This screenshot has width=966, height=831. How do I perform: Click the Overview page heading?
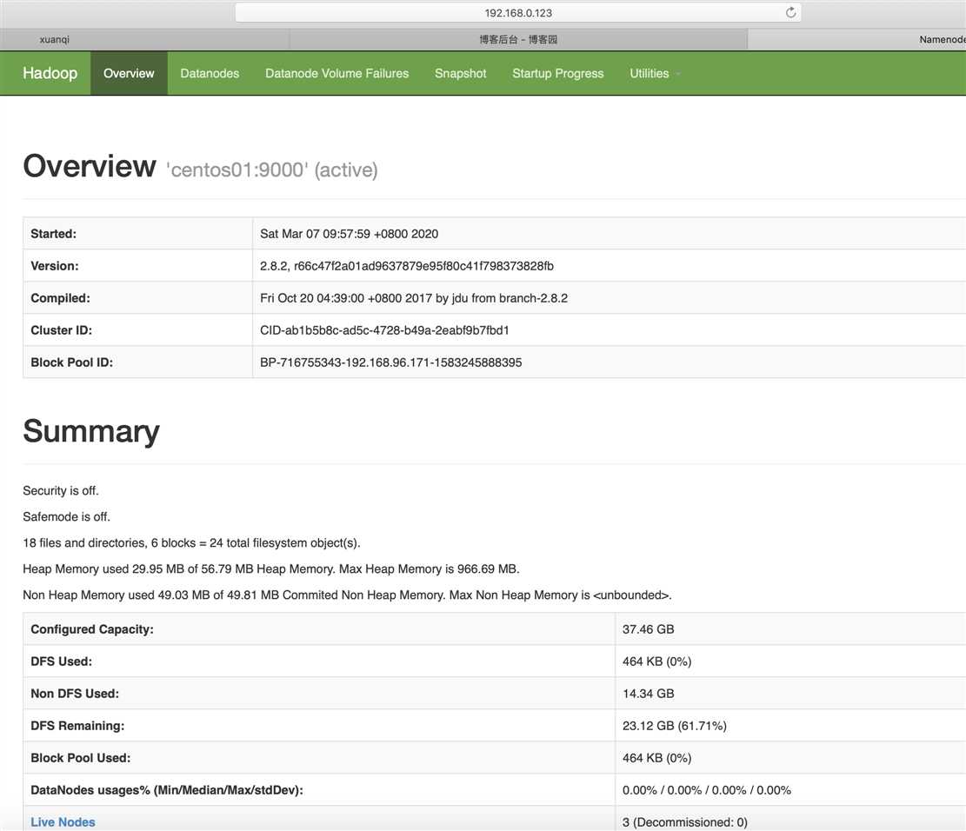tap(90, 166)
